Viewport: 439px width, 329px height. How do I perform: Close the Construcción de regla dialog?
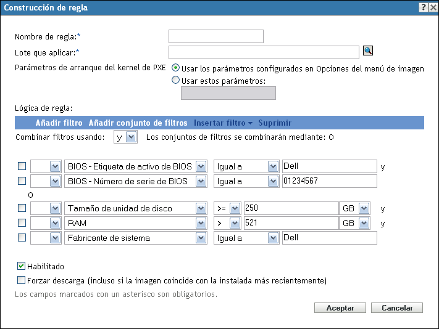click(x=432, y=7)
